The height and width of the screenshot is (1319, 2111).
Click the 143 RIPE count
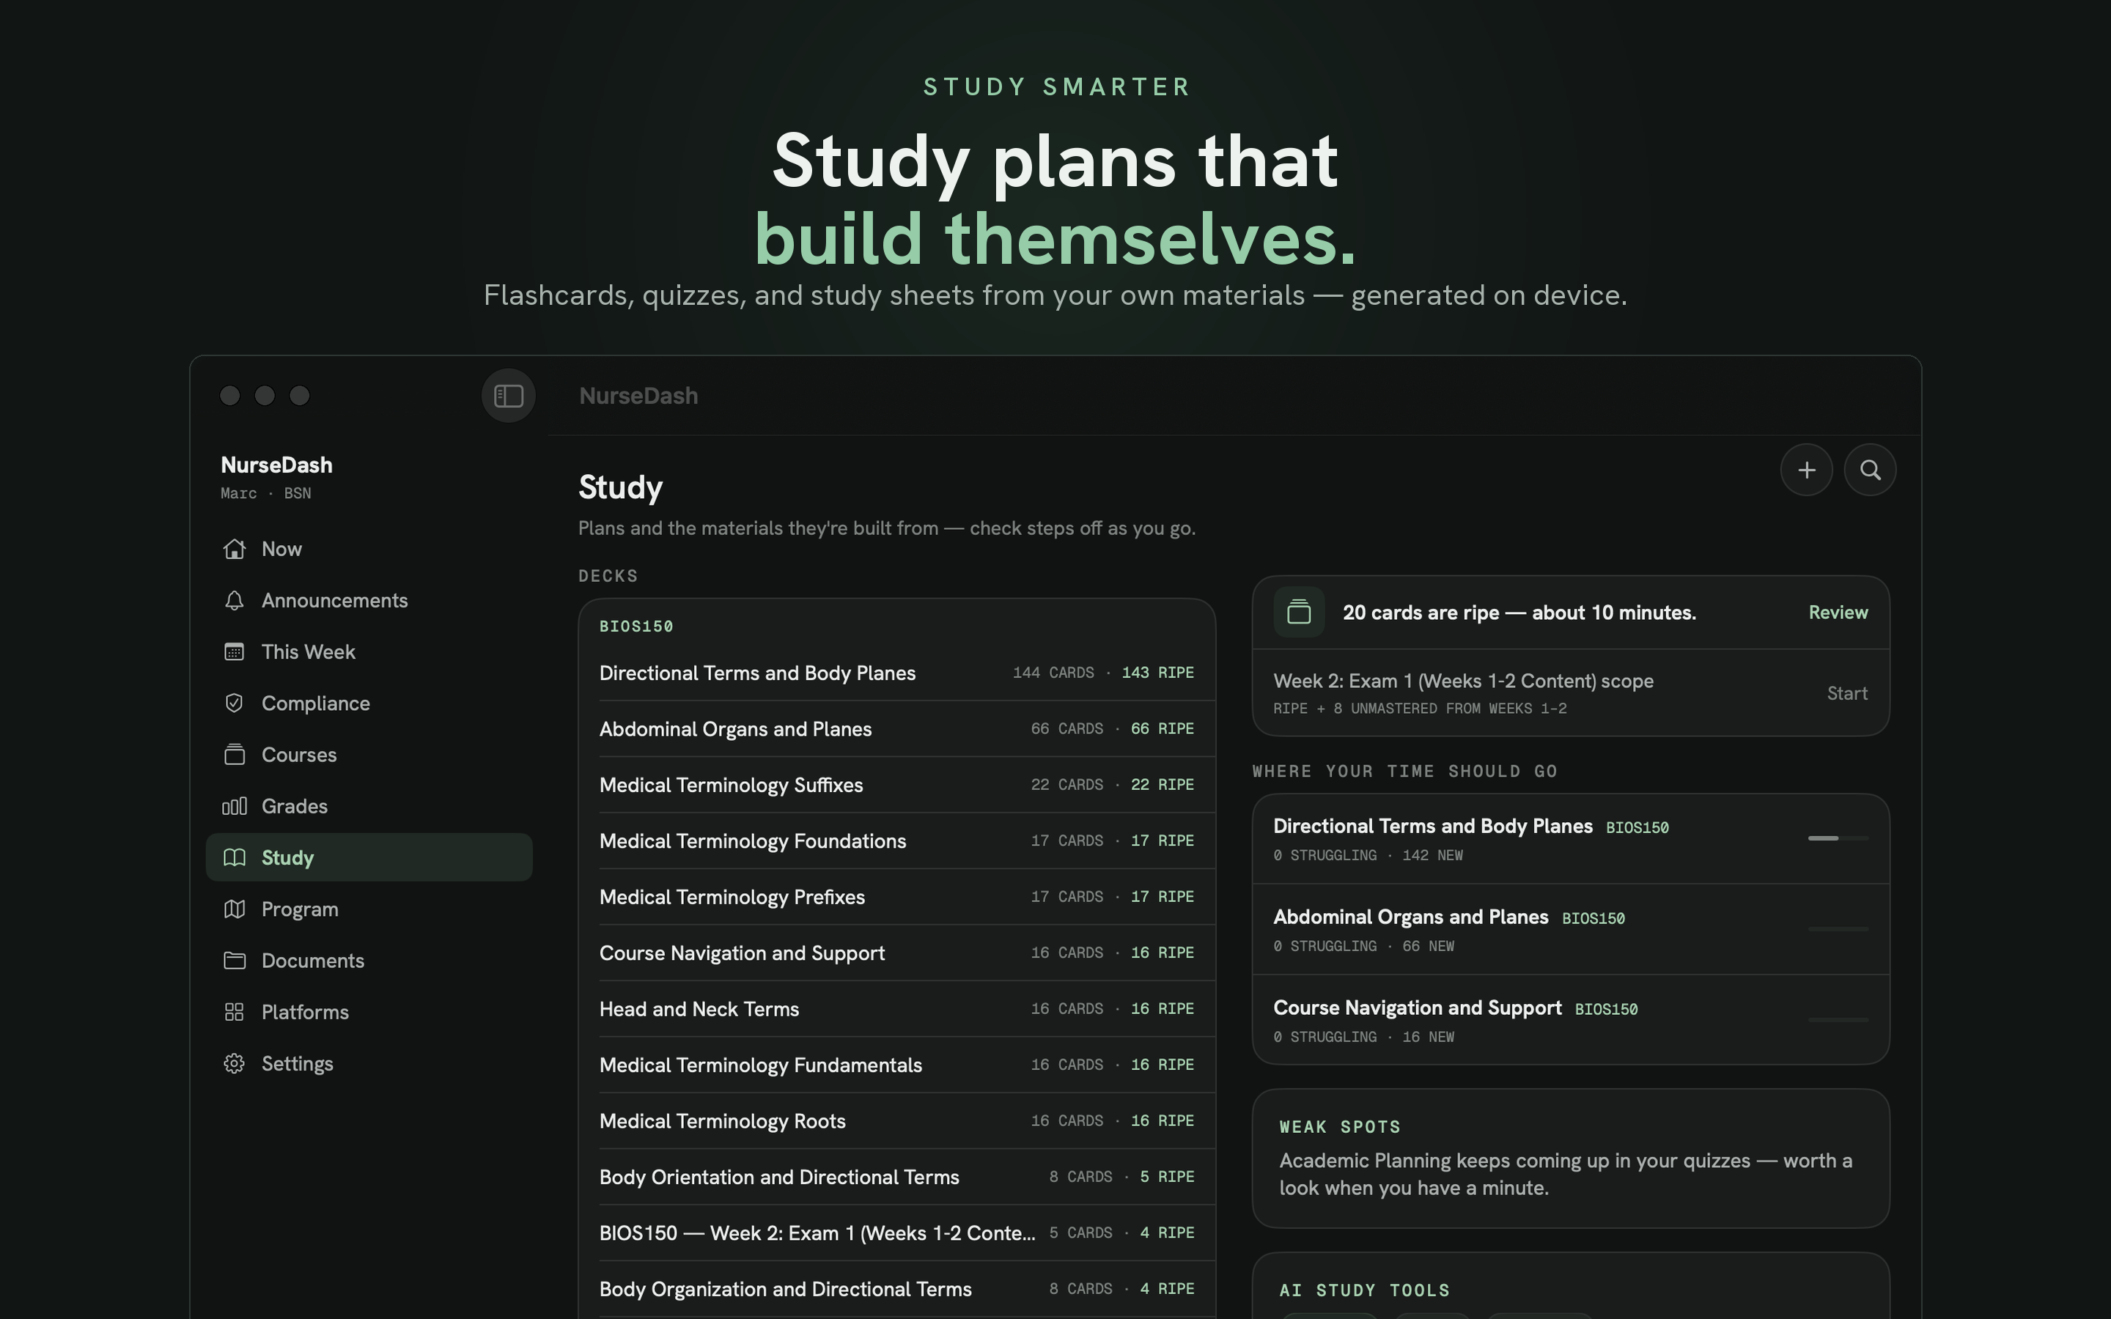1157,673
